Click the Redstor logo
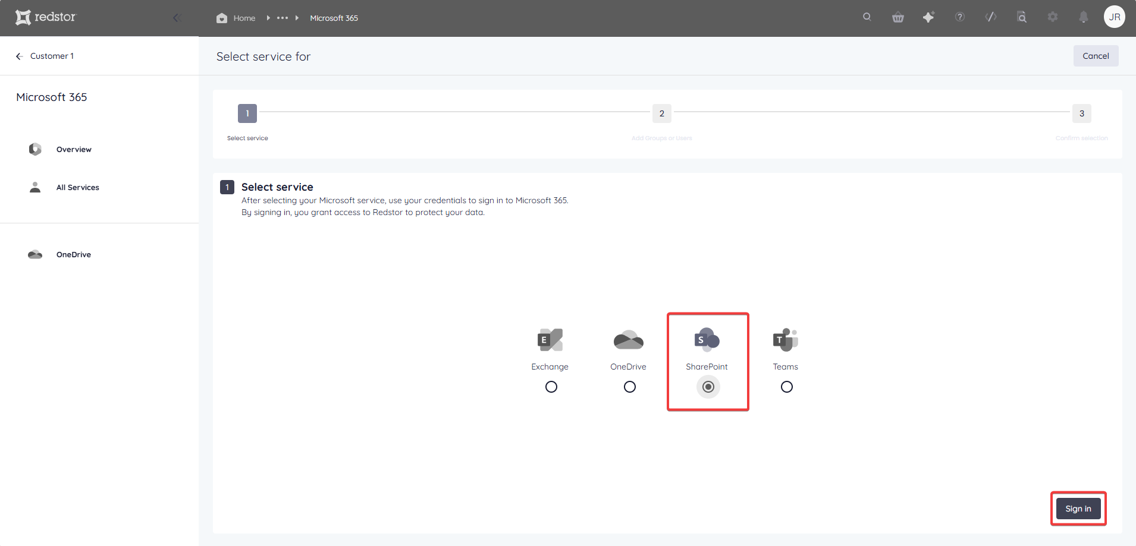Screen dimensions: 1136x546 click(46, 17)
